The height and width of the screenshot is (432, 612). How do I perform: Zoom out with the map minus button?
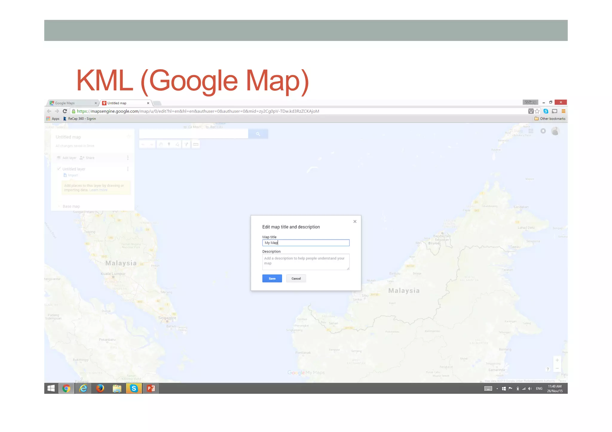pos(557,368)
